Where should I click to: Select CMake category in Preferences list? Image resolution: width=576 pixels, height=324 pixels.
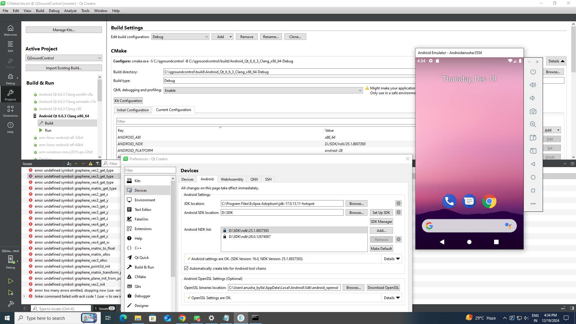tap(148, 277)
